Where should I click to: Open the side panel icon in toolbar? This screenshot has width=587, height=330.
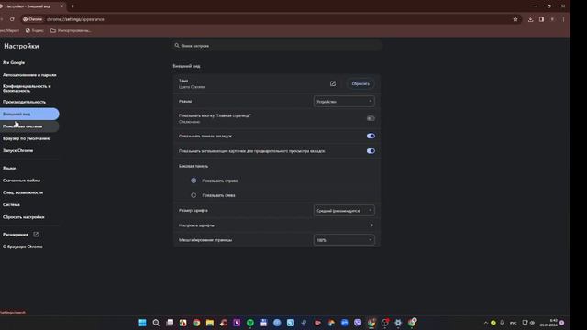click(x=541, y=19)
